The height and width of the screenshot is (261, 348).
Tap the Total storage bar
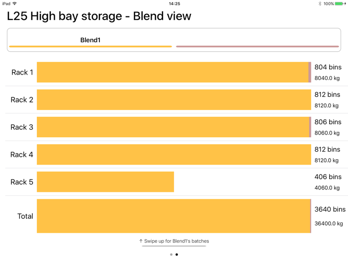173,216
